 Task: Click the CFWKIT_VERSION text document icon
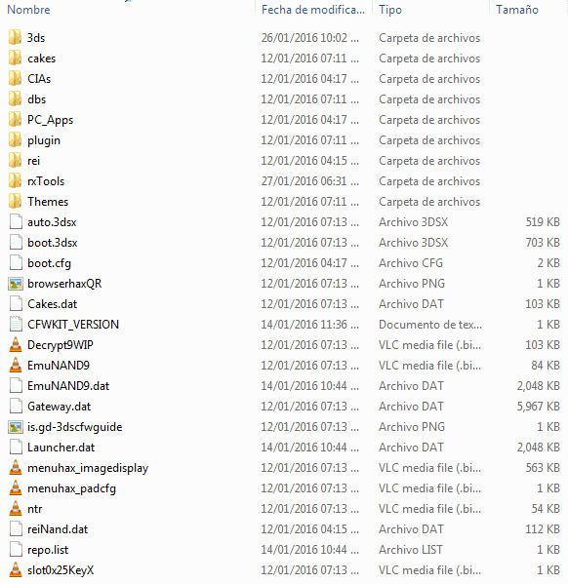16,325
